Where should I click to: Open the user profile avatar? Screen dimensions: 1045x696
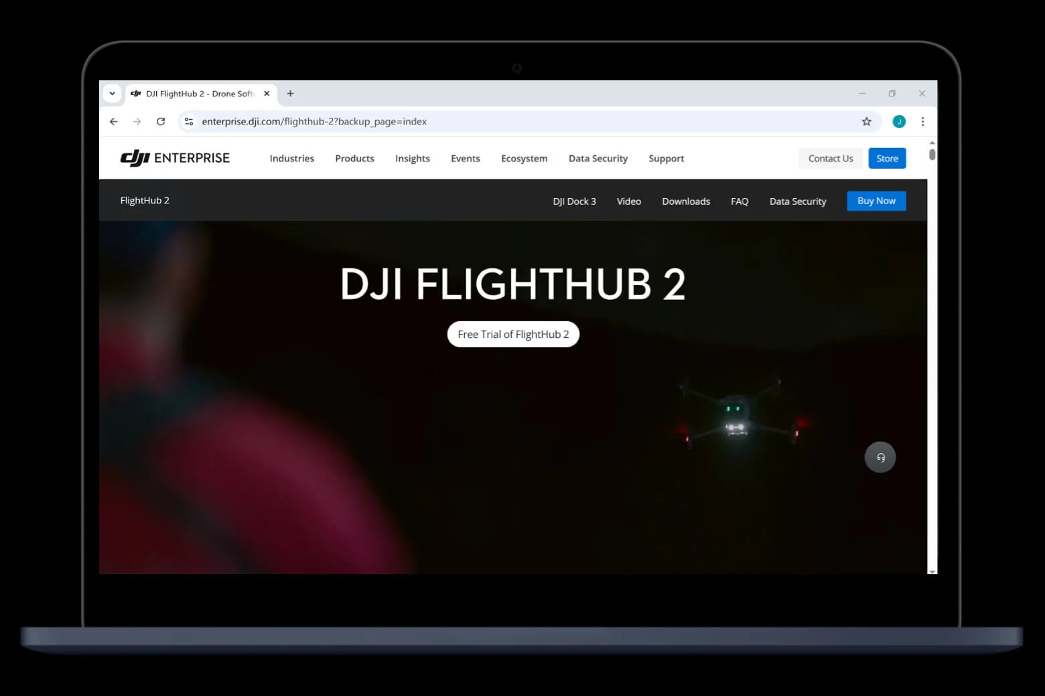[899, 122]
